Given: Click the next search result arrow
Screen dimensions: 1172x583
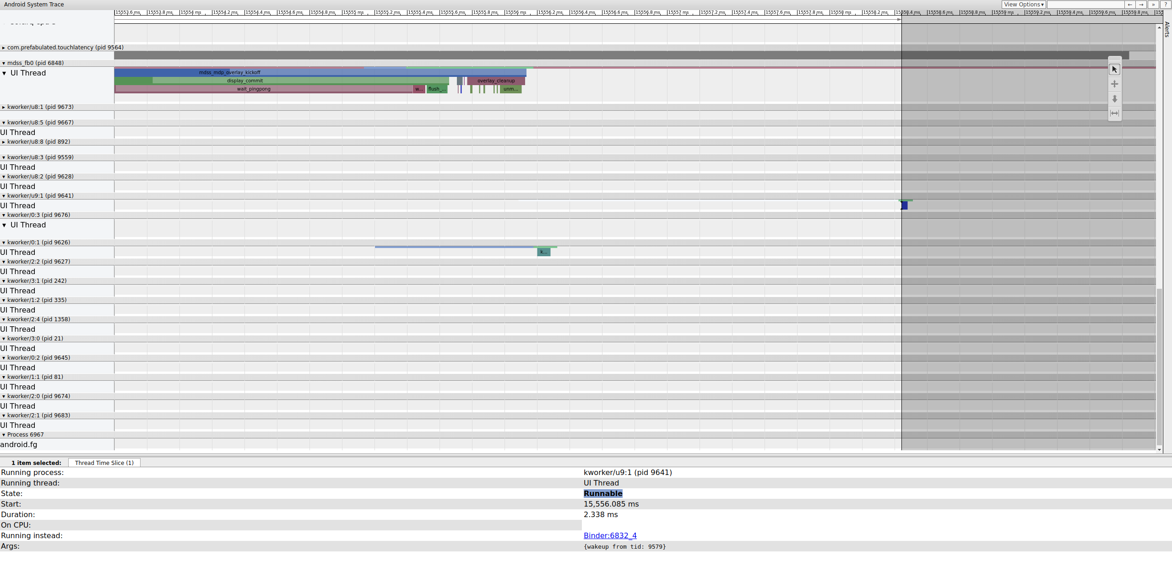Looking at the screenshot, I should tap(1141, 5).
